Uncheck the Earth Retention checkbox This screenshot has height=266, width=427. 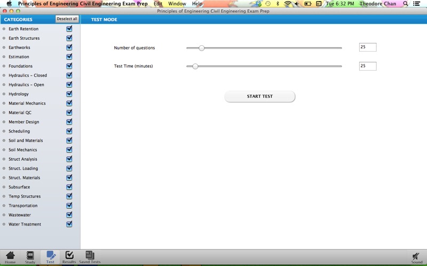pyautogui.click(x=69, y=29)
